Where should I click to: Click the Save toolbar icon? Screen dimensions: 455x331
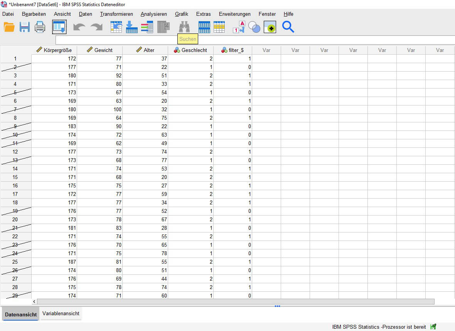[24, 27]
